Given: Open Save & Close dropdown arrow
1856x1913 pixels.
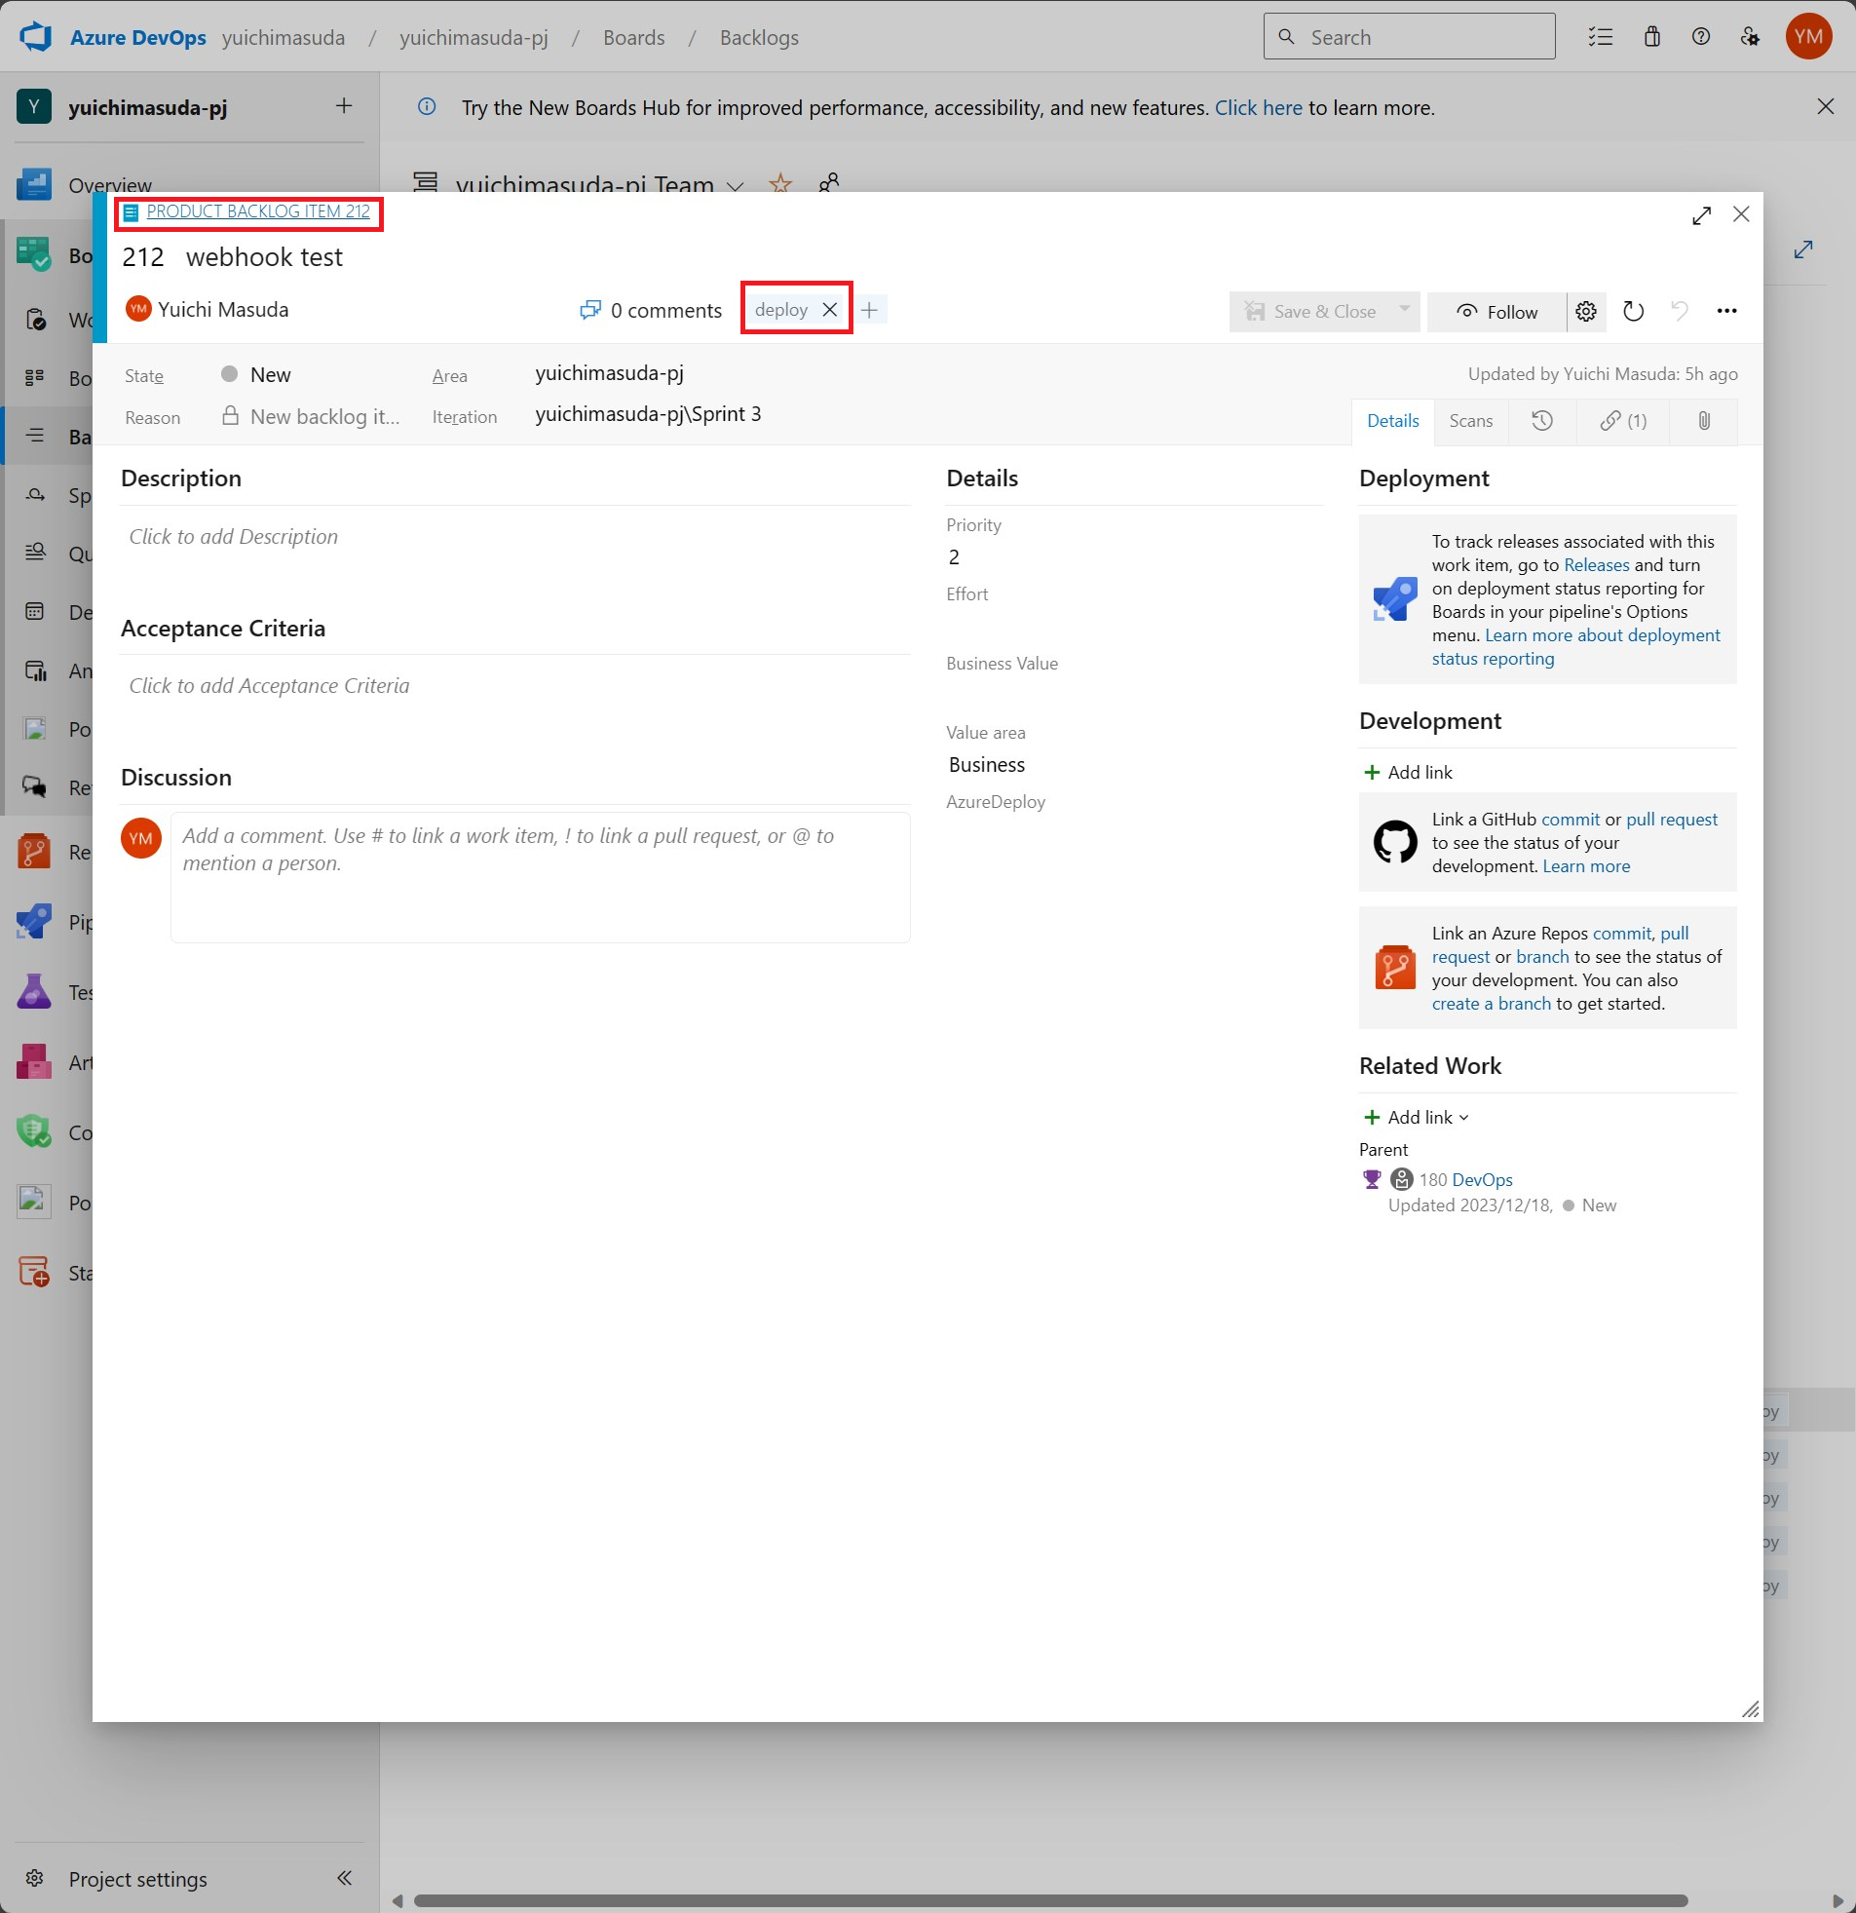Looking at the screenshot, I should click(1404, 309).
